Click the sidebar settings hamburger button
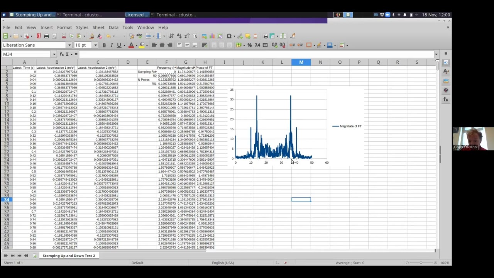The height and width of the screenshot is (278, 494). pyautogui.click(x=446, y=54)
